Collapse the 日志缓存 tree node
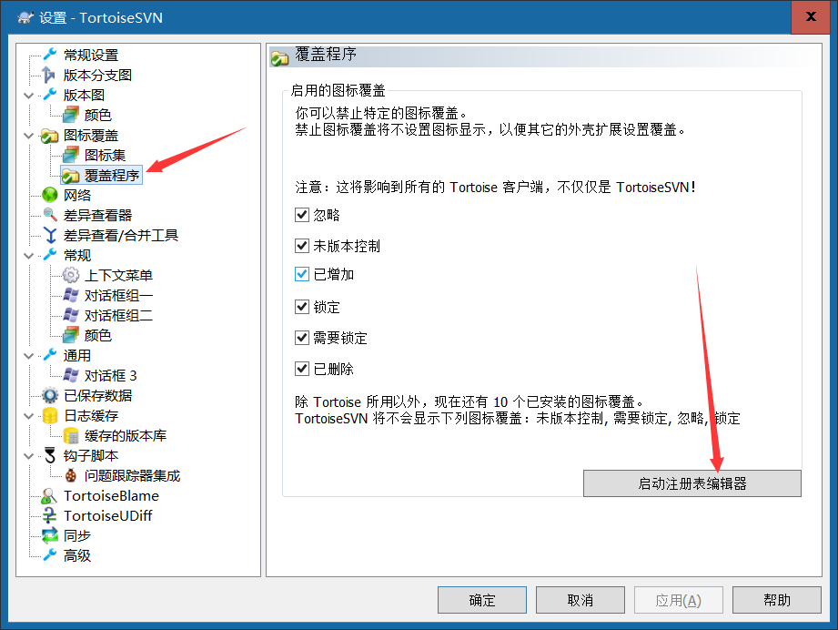 29,416
